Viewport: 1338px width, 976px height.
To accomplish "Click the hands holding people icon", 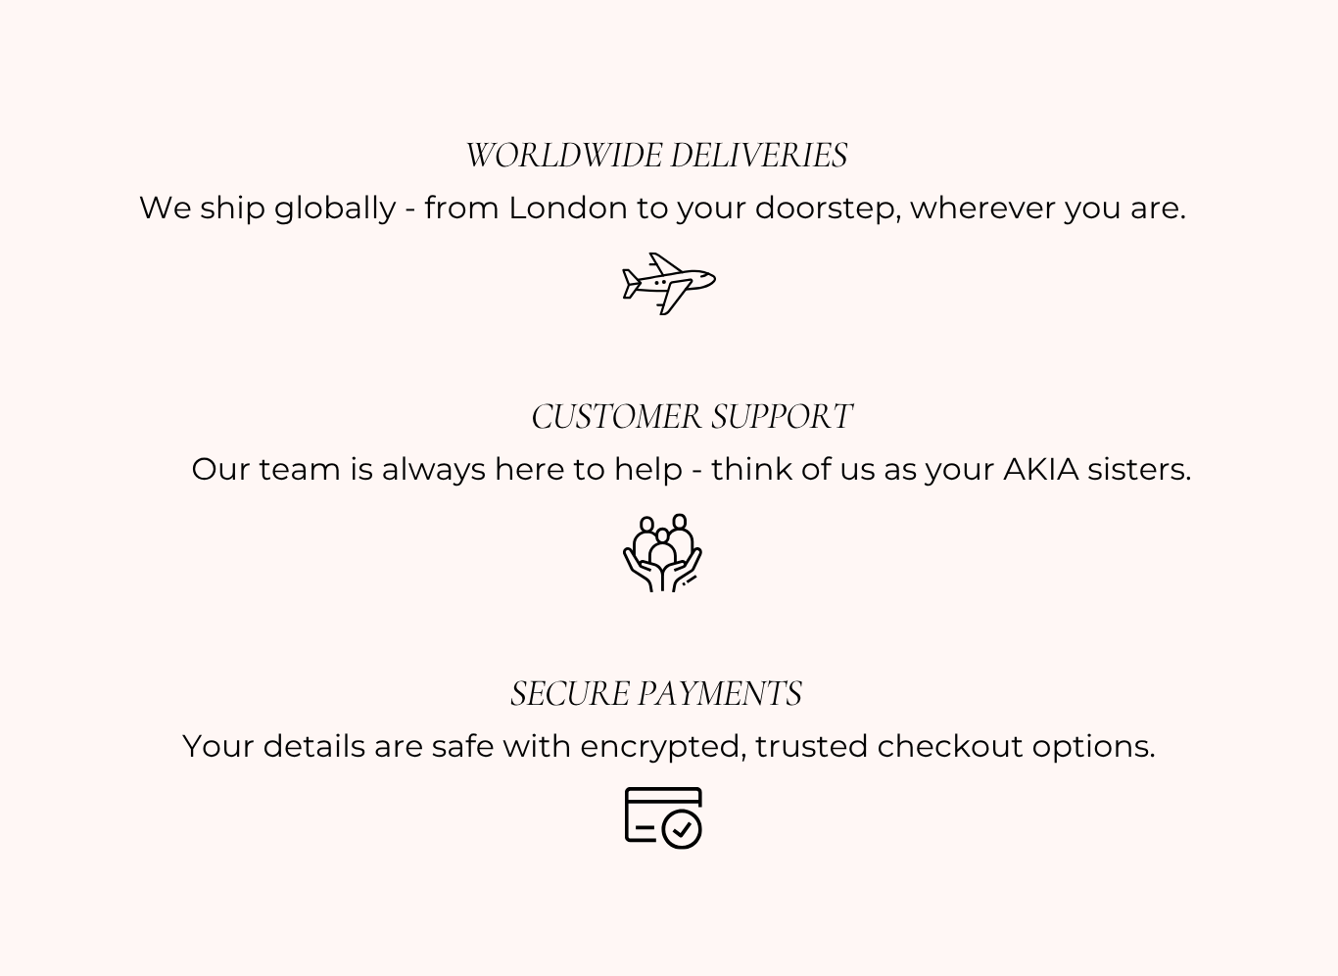I will pyautogui.click(x=663, y=553).
